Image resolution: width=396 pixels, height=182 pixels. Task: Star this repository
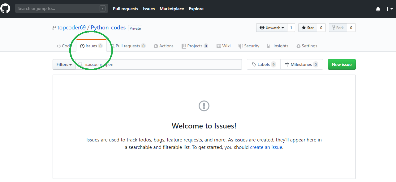click(308, 28)
